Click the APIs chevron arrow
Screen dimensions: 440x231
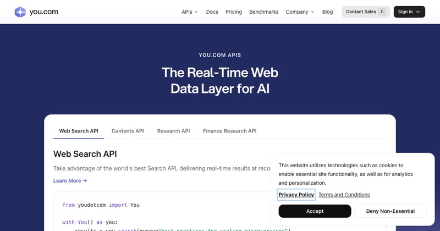point(196,12)
